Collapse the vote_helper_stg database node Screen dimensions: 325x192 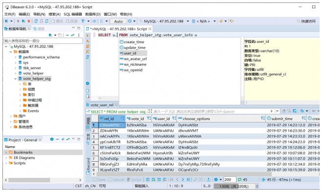pyautogui.click(x=15, y=79)
